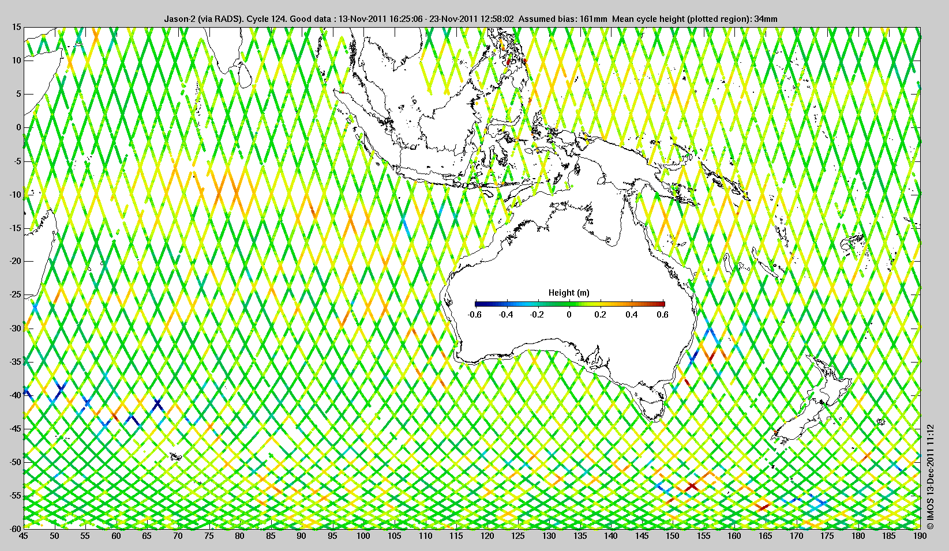
Task: Click the "115" longitude label on the bottom axis
Action: point(456,536)
